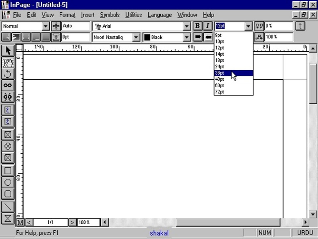The image size is (318, 239).
Task: Go to next page button
Action: [x=72, y=222]
